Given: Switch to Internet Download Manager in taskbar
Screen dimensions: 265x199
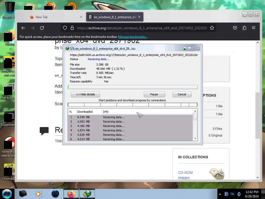Looking at the screenshot, I should [x=87, y=194].
